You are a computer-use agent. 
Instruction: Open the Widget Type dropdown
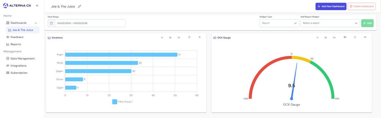pyautogui.click(x=279, y=23)
